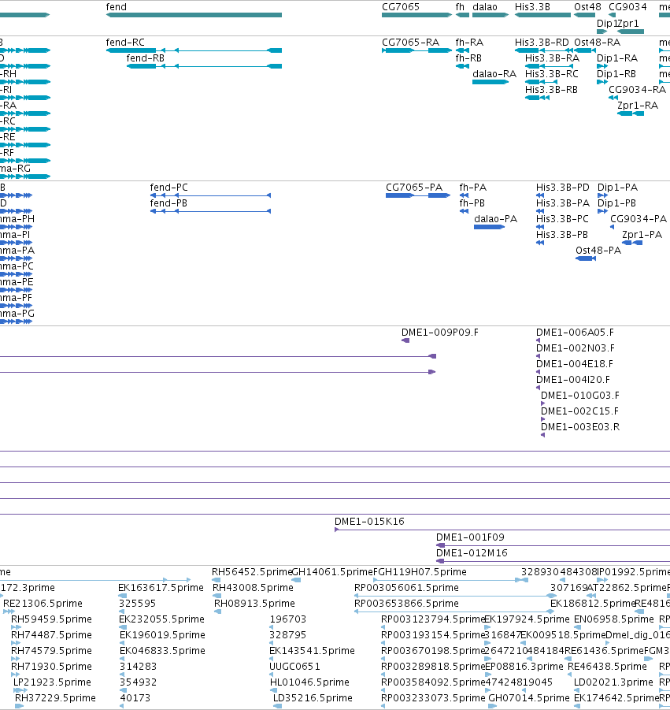Select the Zpr1 gene label

(x=629, y=23)
